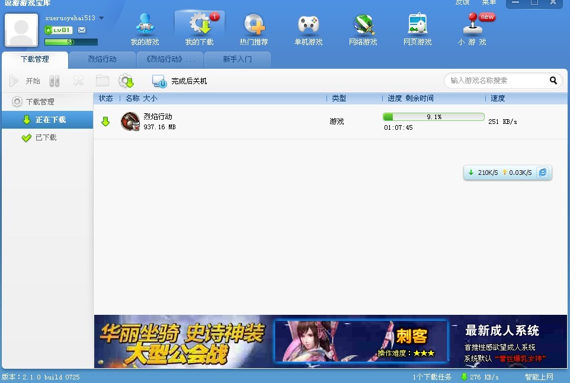Sort by 类型 column header
The image size is (570, 383).
pyautogui.click(x=338, y=98)
